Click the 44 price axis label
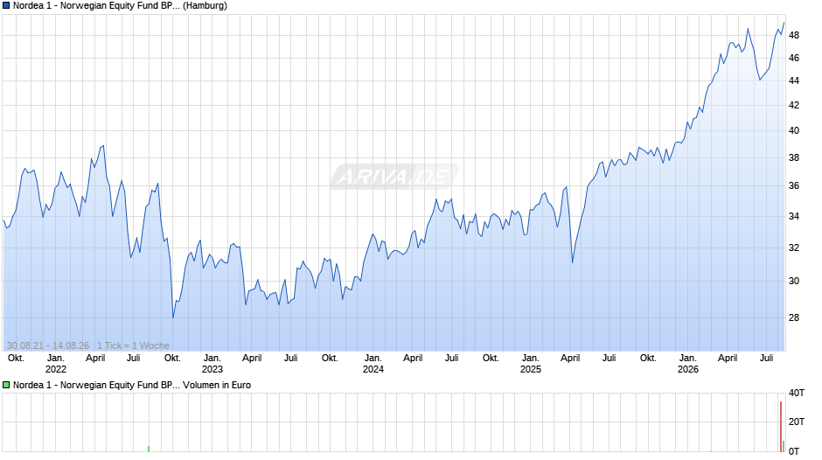This screenshot has height=460, width=822. point(794,80)
